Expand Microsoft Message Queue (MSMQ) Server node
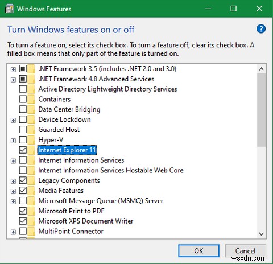 13,201
